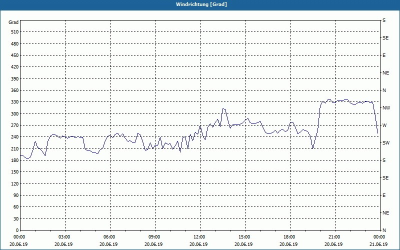Pick the 180 degree axis label
Viewport: 400px width, 250px height.
click(15, 160)
